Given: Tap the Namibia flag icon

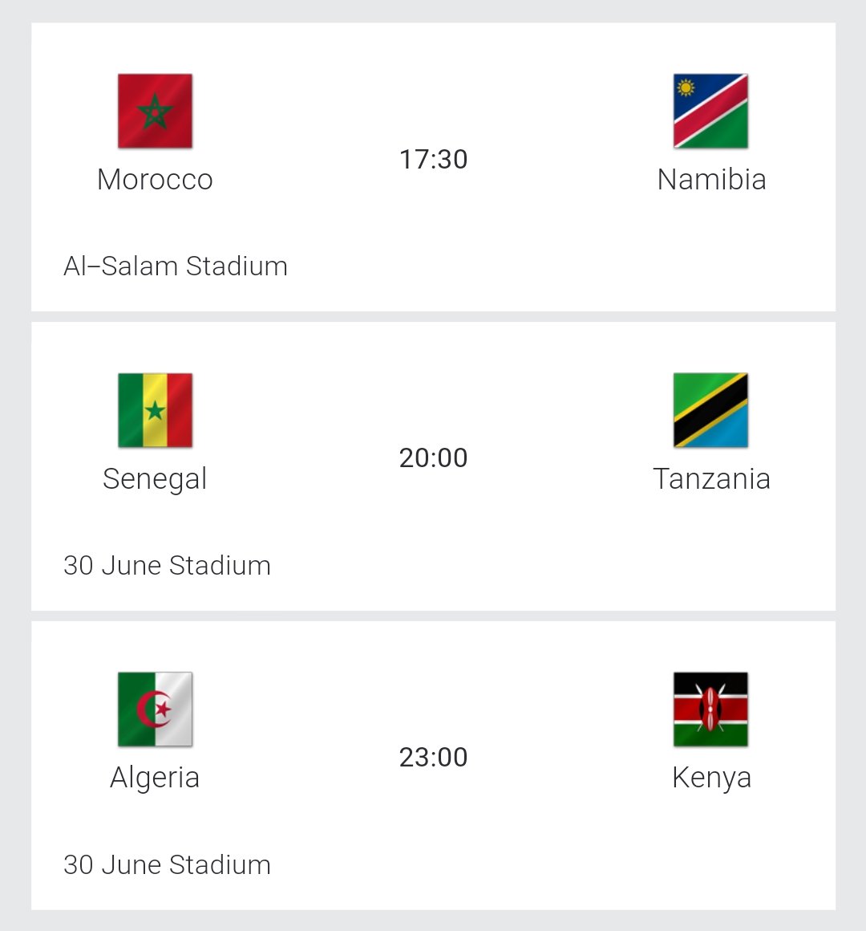Looking at the screenshot, I should click(710, 111).
